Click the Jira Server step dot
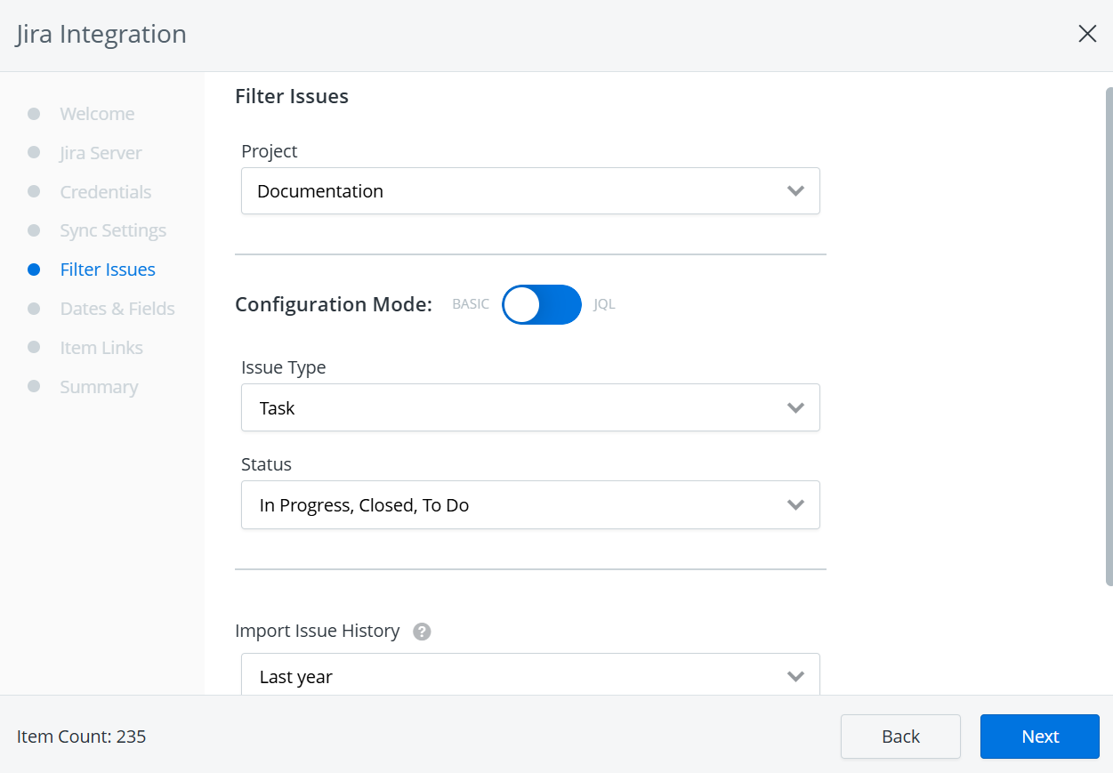This screenshot has width=1113, height=773. point(34,152)
